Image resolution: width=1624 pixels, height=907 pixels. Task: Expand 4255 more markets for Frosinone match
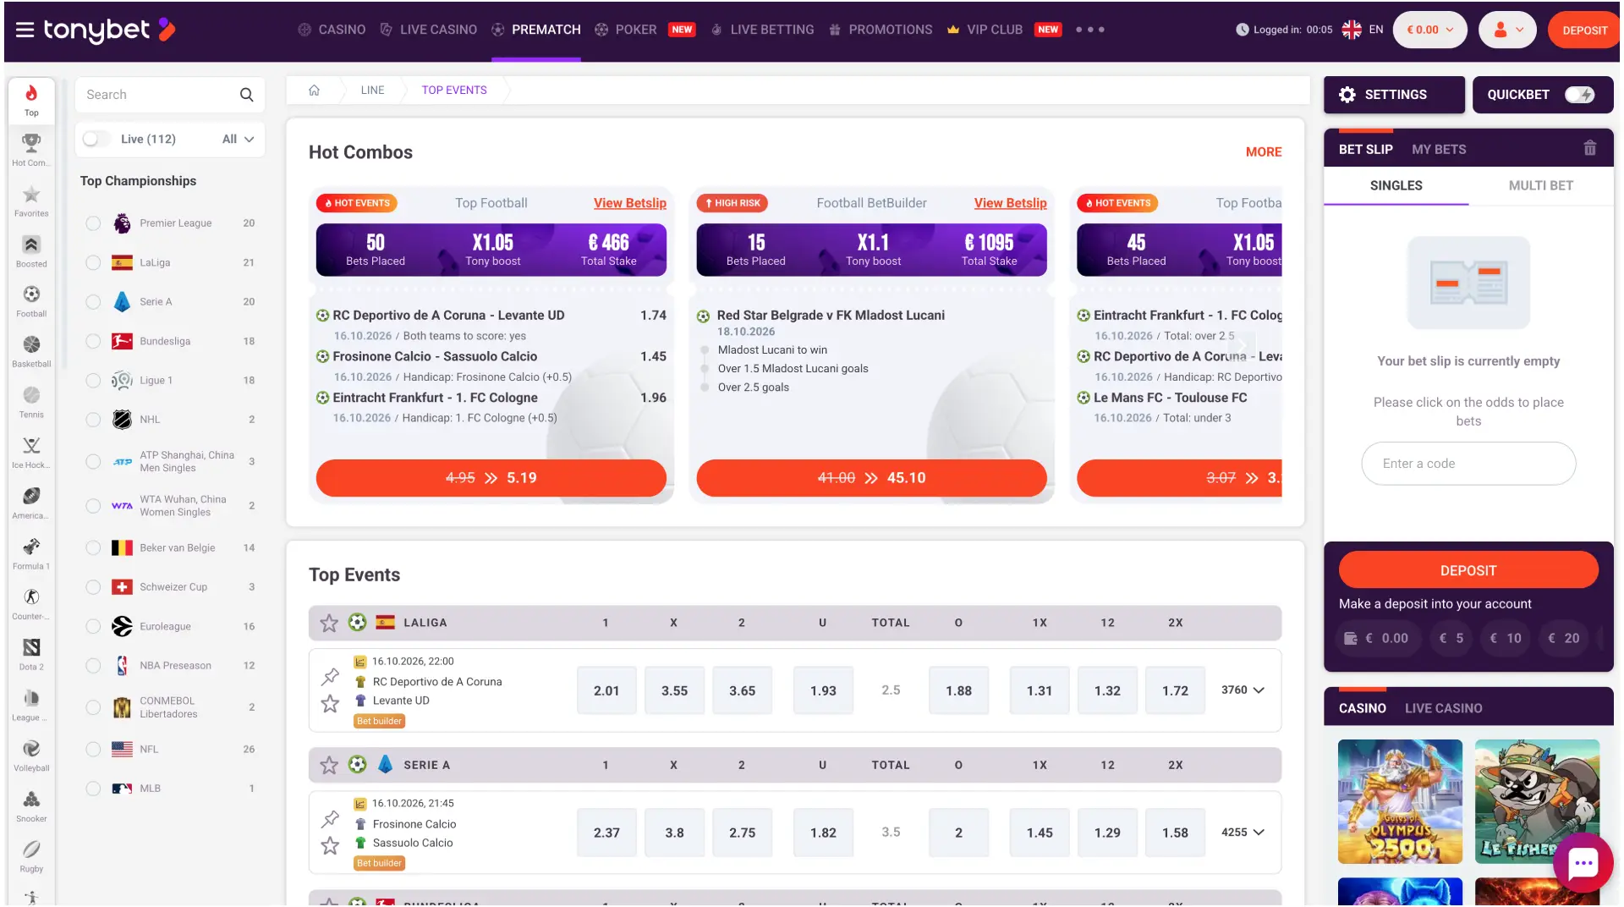click(1243, 833)
